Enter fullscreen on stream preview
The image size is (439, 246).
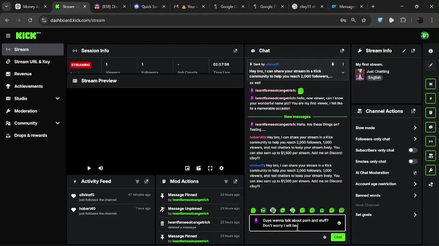tap(210, 168)
